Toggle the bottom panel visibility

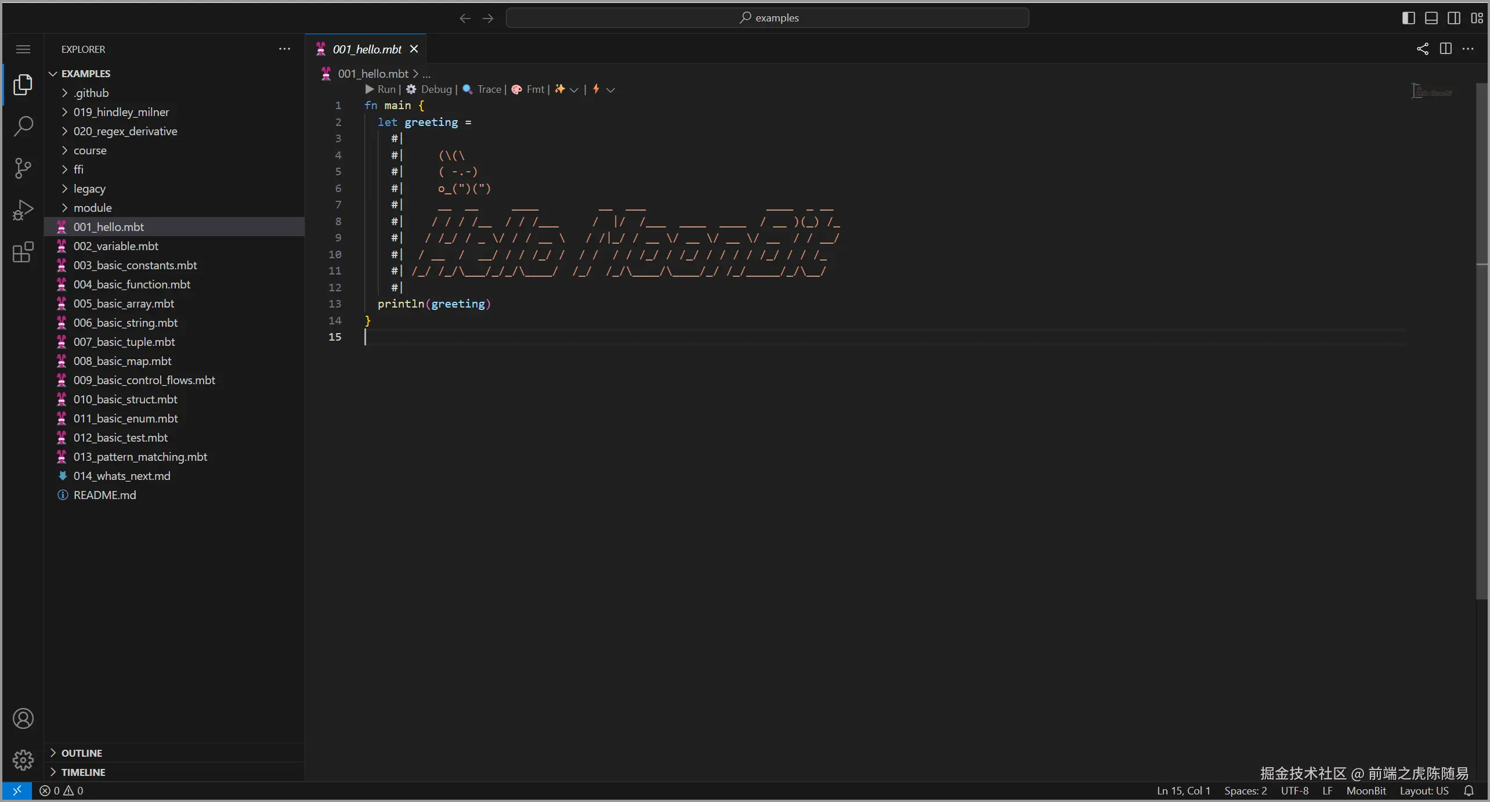[1431, 18]
